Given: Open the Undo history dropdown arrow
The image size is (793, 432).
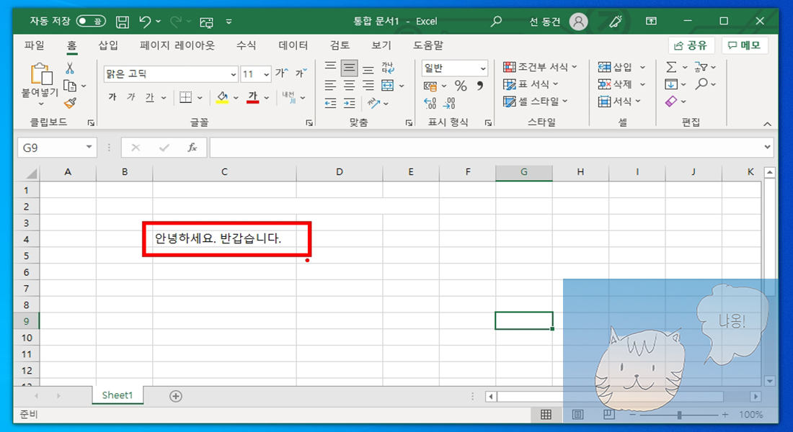Looking at the screenshot, I should click(x=159, y=21).
